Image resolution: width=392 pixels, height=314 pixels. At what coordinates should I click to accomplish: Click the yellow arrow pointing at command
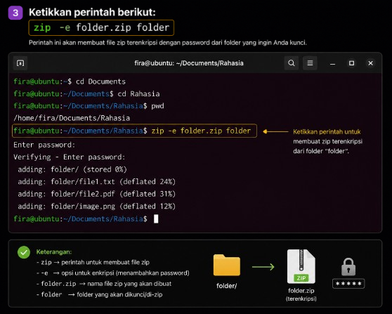pyautogui.click(x=275, y=131)
